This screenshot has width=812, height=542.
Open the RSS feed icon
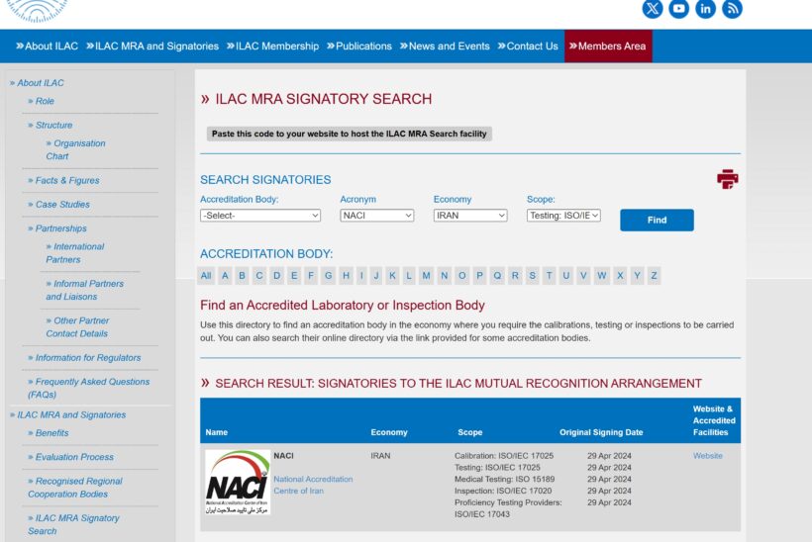click(x=733, y=9)
